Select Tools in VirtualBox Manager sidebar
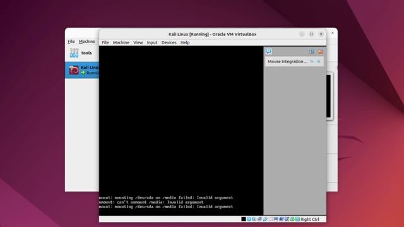404x227 pixels. (x=82, y=53)
